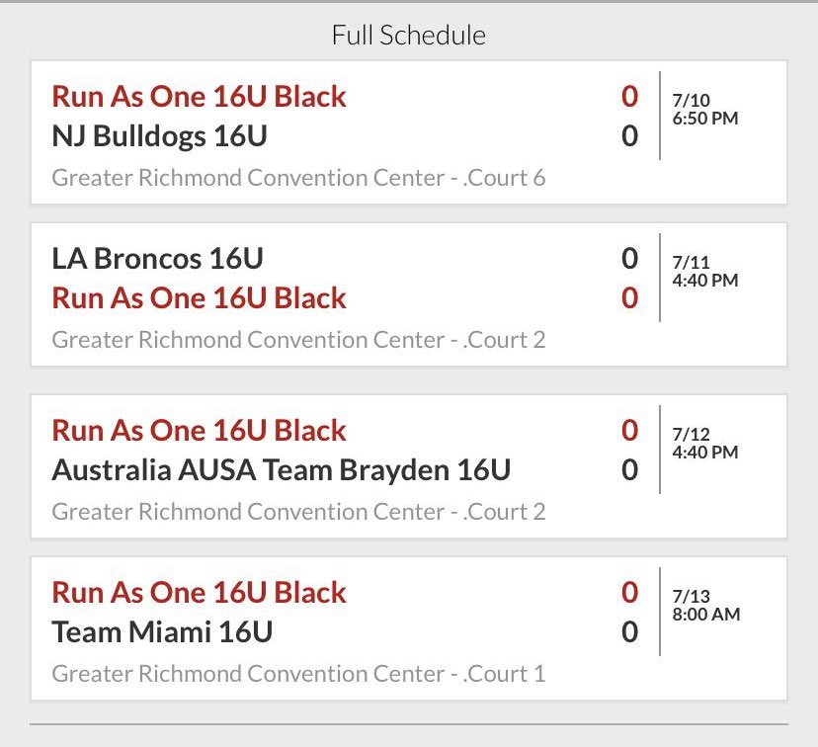Click the 7/11 4:40 PM game time

point(704,272)
